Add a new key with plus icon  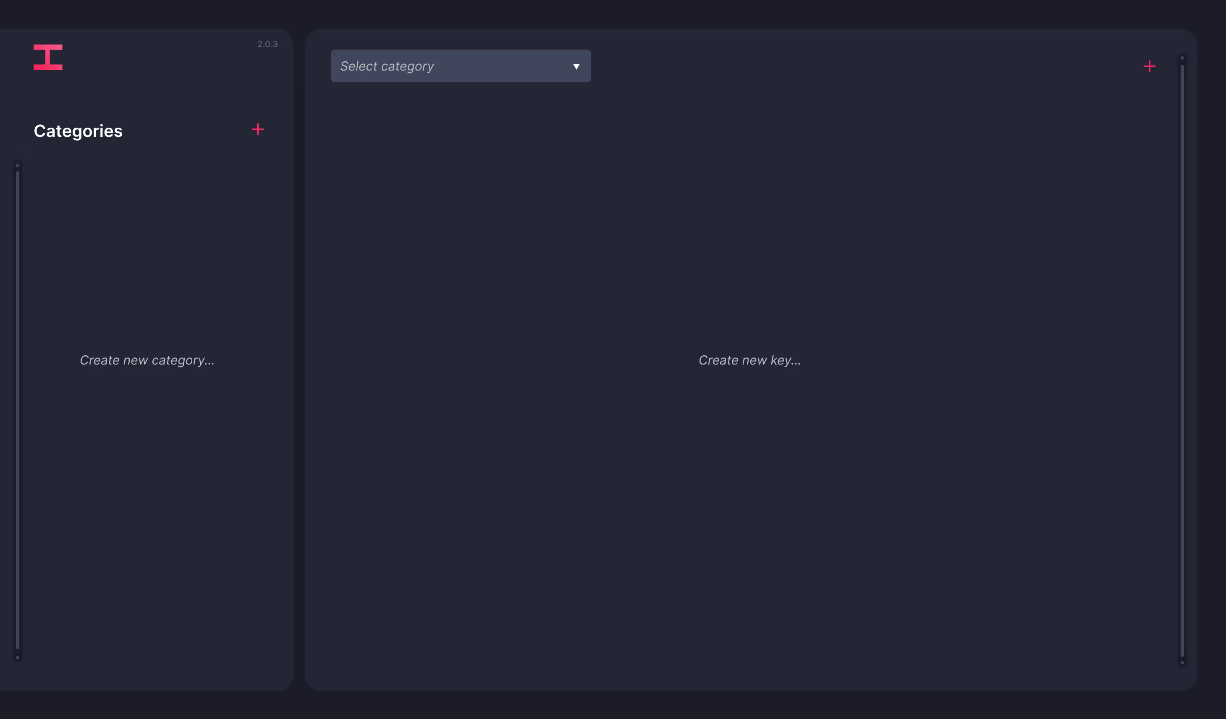click(x=1149, y=67)
